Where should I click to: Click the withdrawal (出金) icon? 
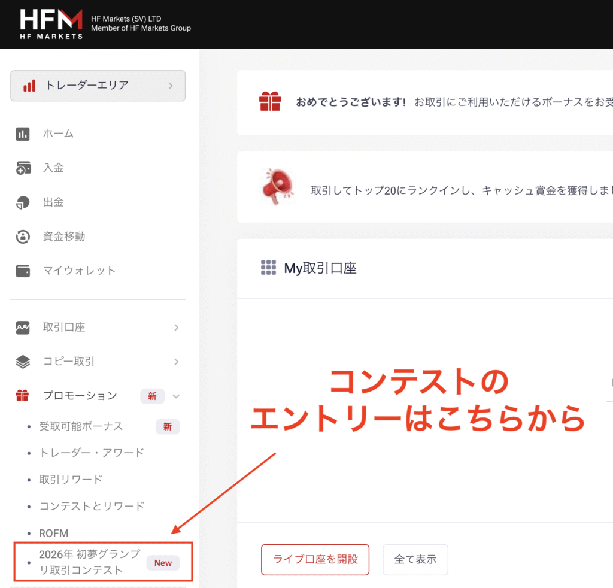(x=23, y=202)
